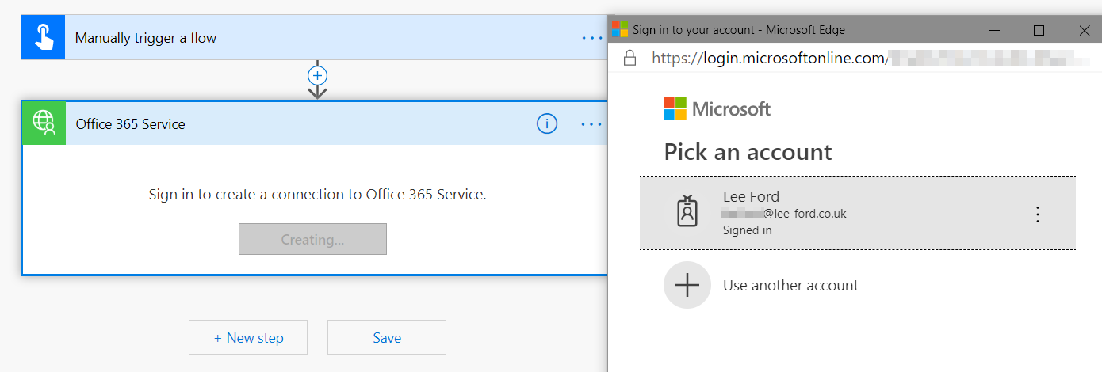The height and width of the screenshot is (372, 1102).
Task: Click the Lee Ford account badge icon
Action: click(x=687, y=213)
